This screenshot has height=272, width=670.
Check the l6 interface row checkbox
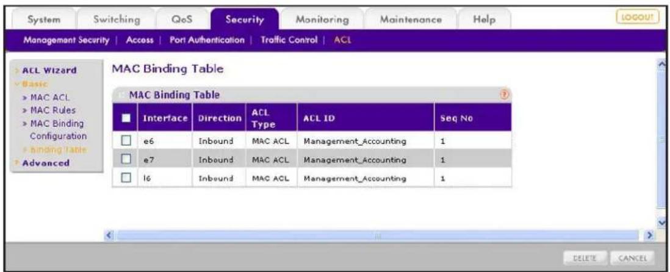pos(126,178)
